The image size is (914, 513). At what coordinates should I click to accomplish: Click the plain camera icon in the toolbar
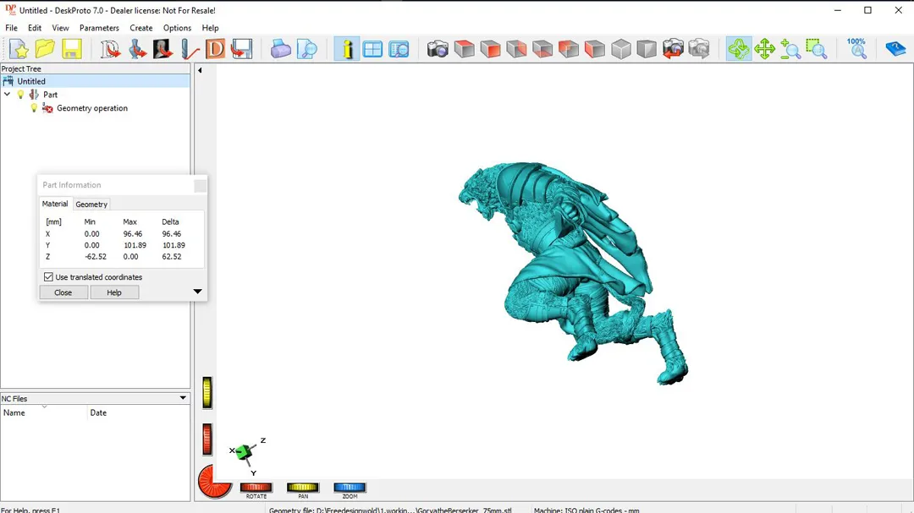[438, 49]
